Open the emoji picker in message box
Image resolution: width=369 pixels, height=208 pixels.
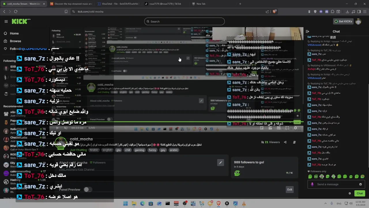click(x=360, y=184)
